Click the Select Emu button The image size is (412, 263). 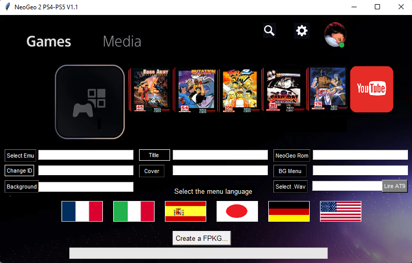tap(20, 156)
